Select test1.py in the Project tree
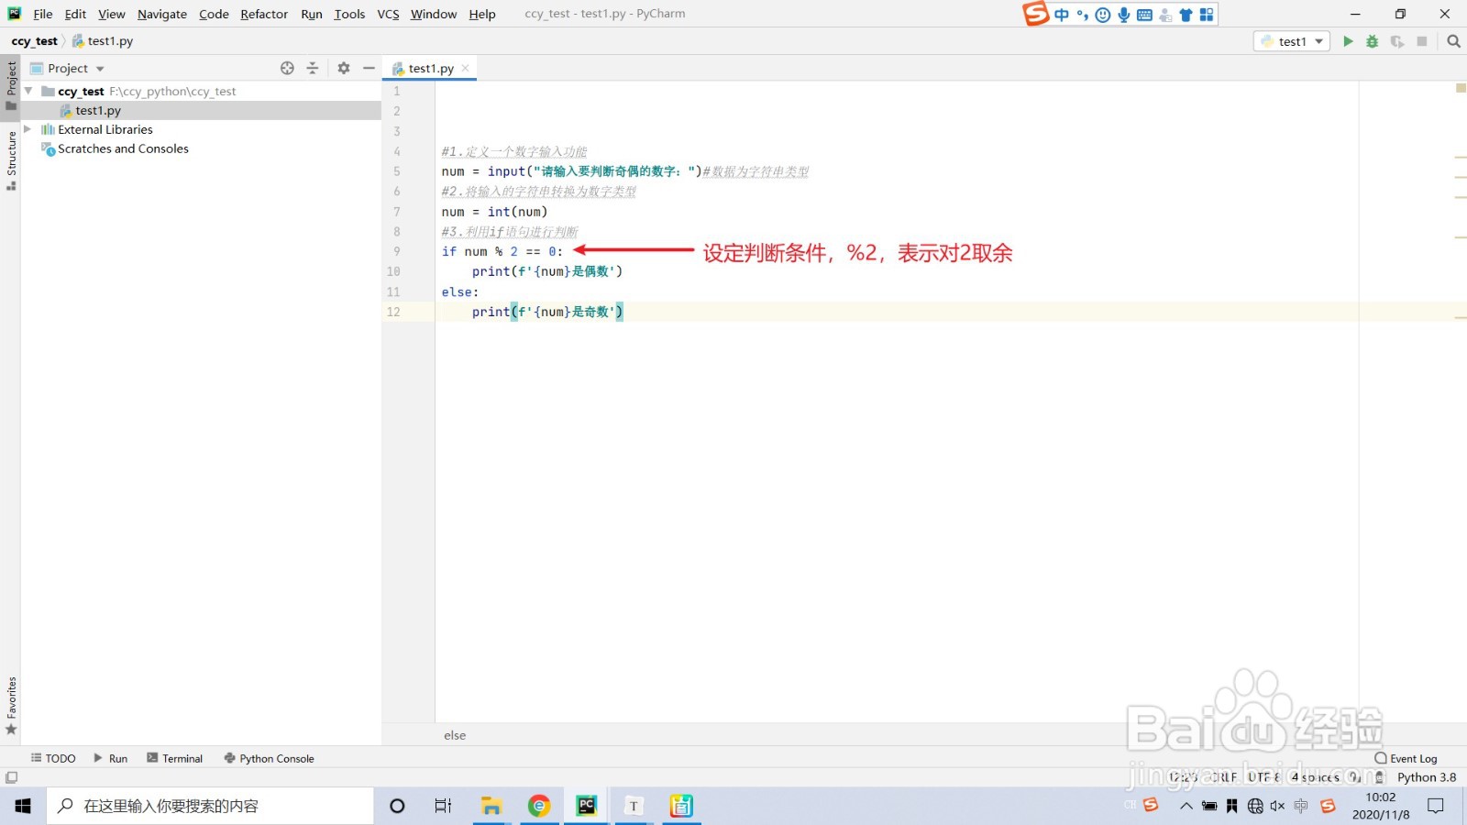Image resolution: width=1467 pixels, height=825 pixels. (98, 110)
